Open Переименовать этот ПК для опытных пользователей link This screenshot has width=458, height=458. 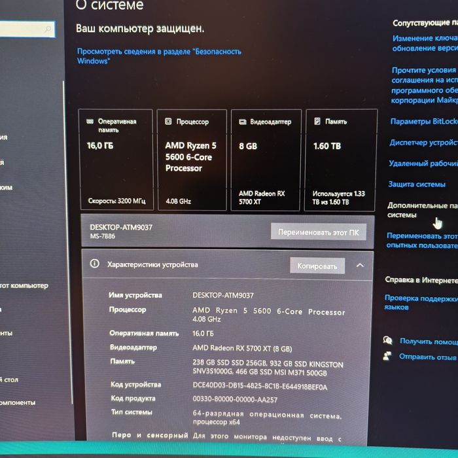tap(422, 240)
